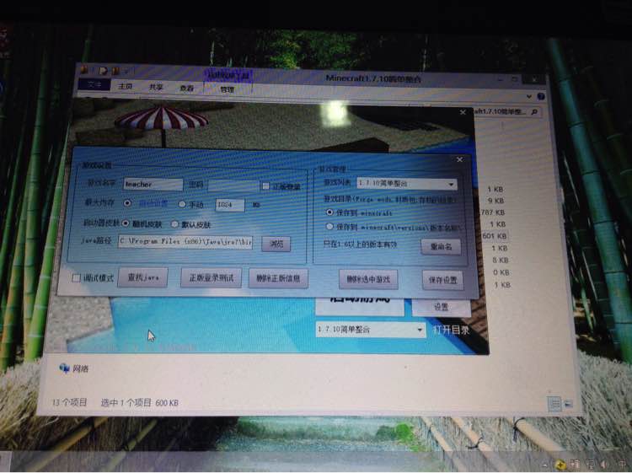Switch to large icons view in the status bar
This screenshot has height=473, width=632.
pyautogui.click(x=568, y=403)
